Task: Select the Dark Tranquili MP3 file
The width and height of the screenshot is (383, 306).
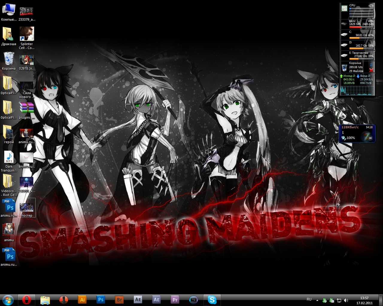Action: pos(9,161)
